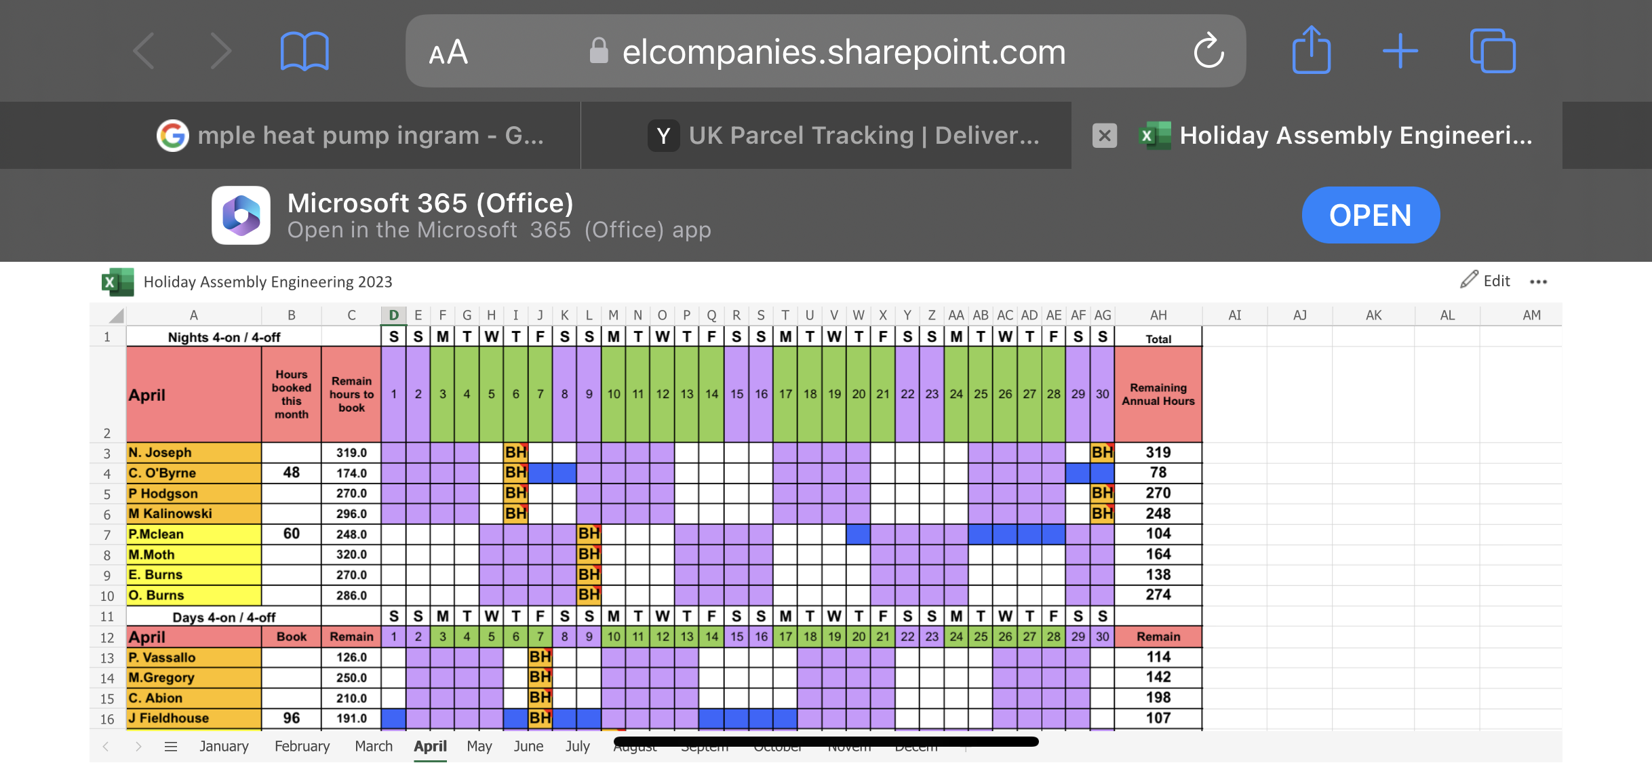The image size is (1652, 763).
Task: Switch to the UK Parcel Tracking tab
Action: click(x=843, y=136)
